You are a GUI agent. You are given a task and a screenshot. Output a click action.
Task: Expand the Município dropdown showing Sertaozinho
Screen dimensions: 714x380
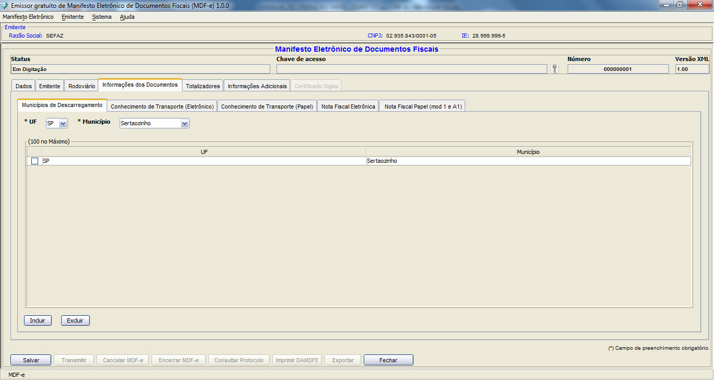coord(154,123)
